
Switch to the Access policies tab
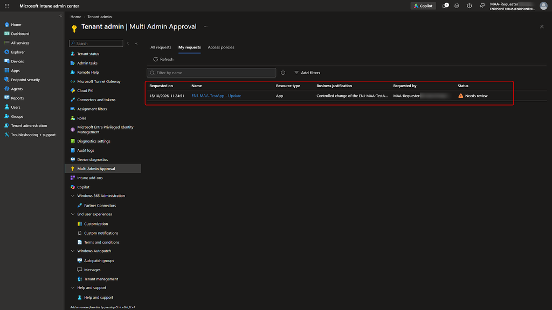pyautogui.click(x=220, y=47)
